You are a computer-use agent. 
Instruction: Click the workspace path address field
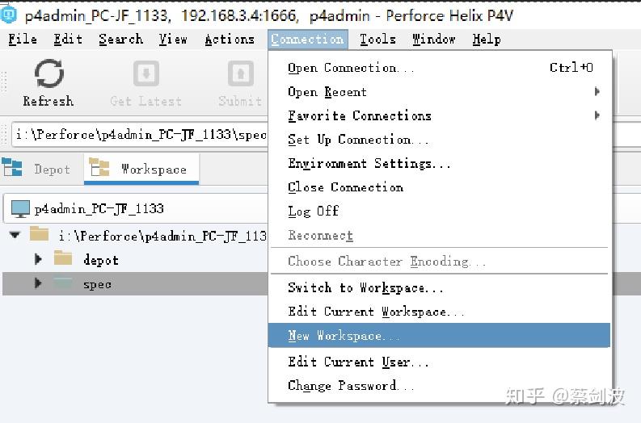pyautogui.click(x=139, y=135)
